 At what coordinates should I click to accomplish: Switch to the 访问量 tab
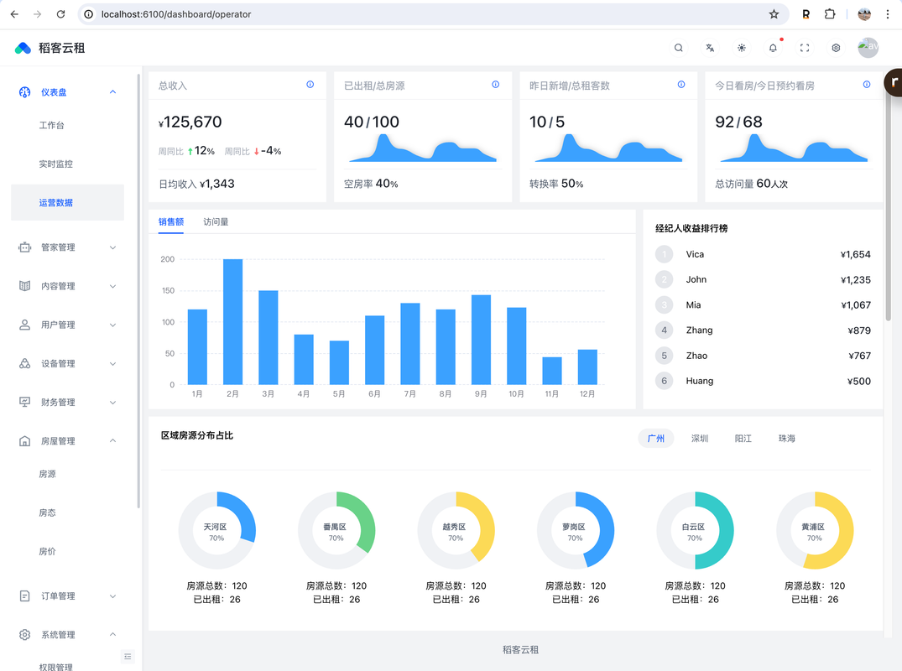[x=216, y=222]
